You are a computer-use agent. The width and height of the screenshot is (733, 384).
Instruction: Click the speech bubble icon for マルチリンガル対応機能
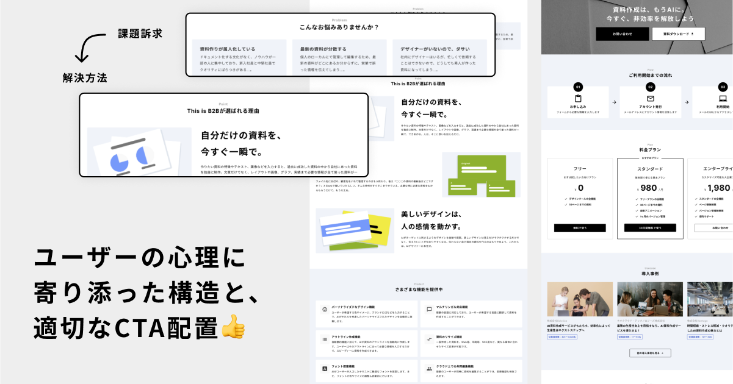(429, 310)
